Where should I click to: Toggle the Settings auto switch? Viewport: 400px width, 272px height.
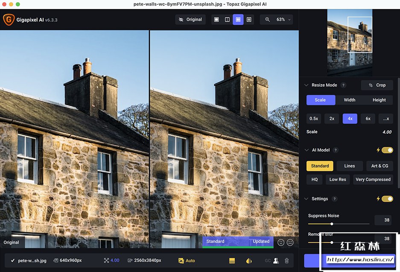click(x=387, y=199)
